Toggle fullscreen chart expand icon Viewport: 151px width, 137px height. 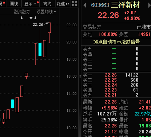[74, 4]
